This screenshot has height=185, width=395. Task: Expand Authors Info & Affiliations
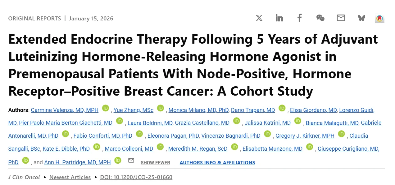217,162
